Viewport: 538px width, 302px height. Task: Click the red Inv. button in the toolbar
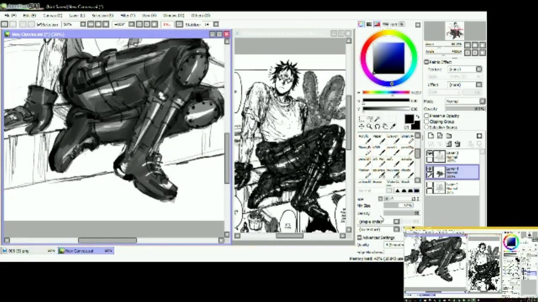coord(167,24)
